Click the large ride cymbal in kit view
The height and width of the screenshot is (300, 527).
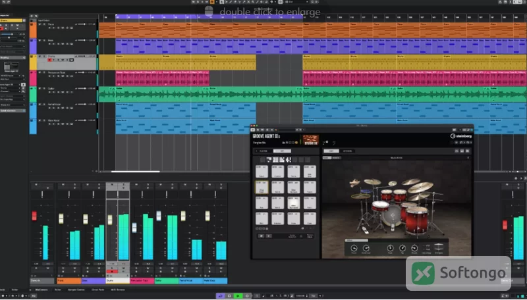point(420,187)
